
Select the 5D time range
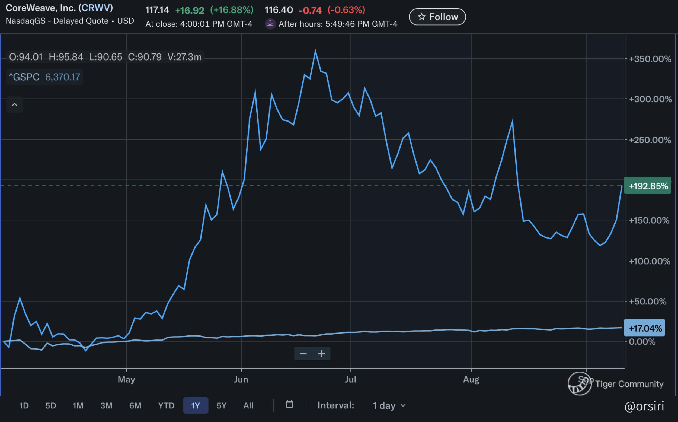[50, 405]
